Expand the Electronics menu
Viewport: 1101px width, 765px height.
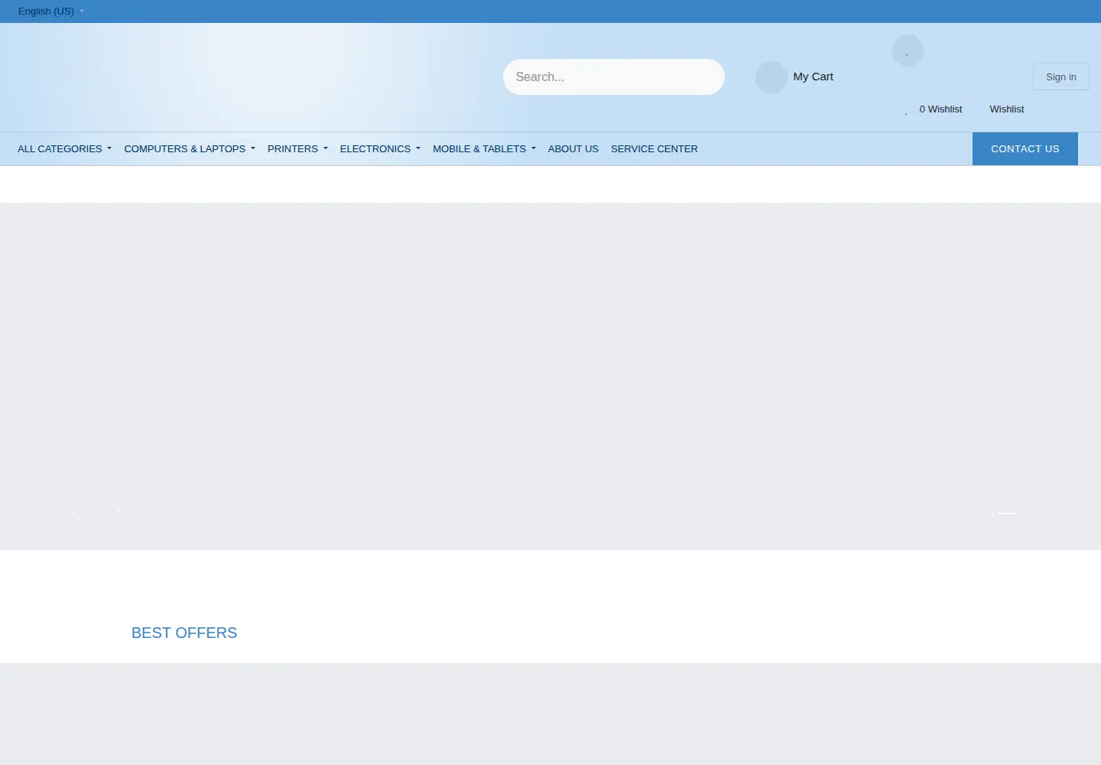point(380,149)
